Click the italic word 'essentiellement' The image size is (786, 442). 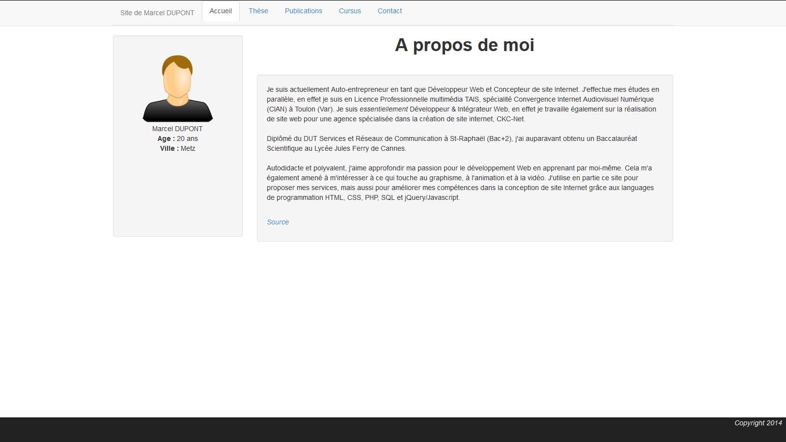coord(383,109)
